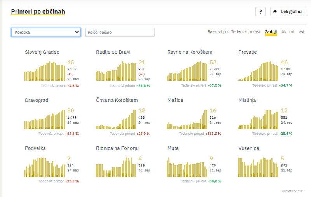This screenshot has height=197, width=311.
Task: Select the Ravne na Koroškem chart
Action: (x=187, y=72)
